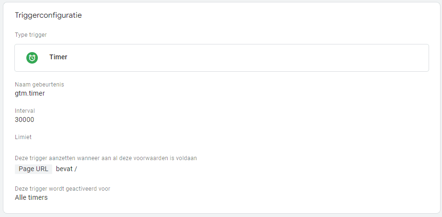442x217 pixels.
Task: Open the trigger type selection box
Action: pyautogui.click(x=239, y=58)
